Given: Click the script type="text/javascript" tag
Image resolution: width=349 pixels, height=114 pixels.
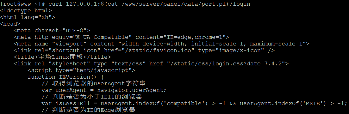Looking at the screenshot, I should tap(81, 70).
